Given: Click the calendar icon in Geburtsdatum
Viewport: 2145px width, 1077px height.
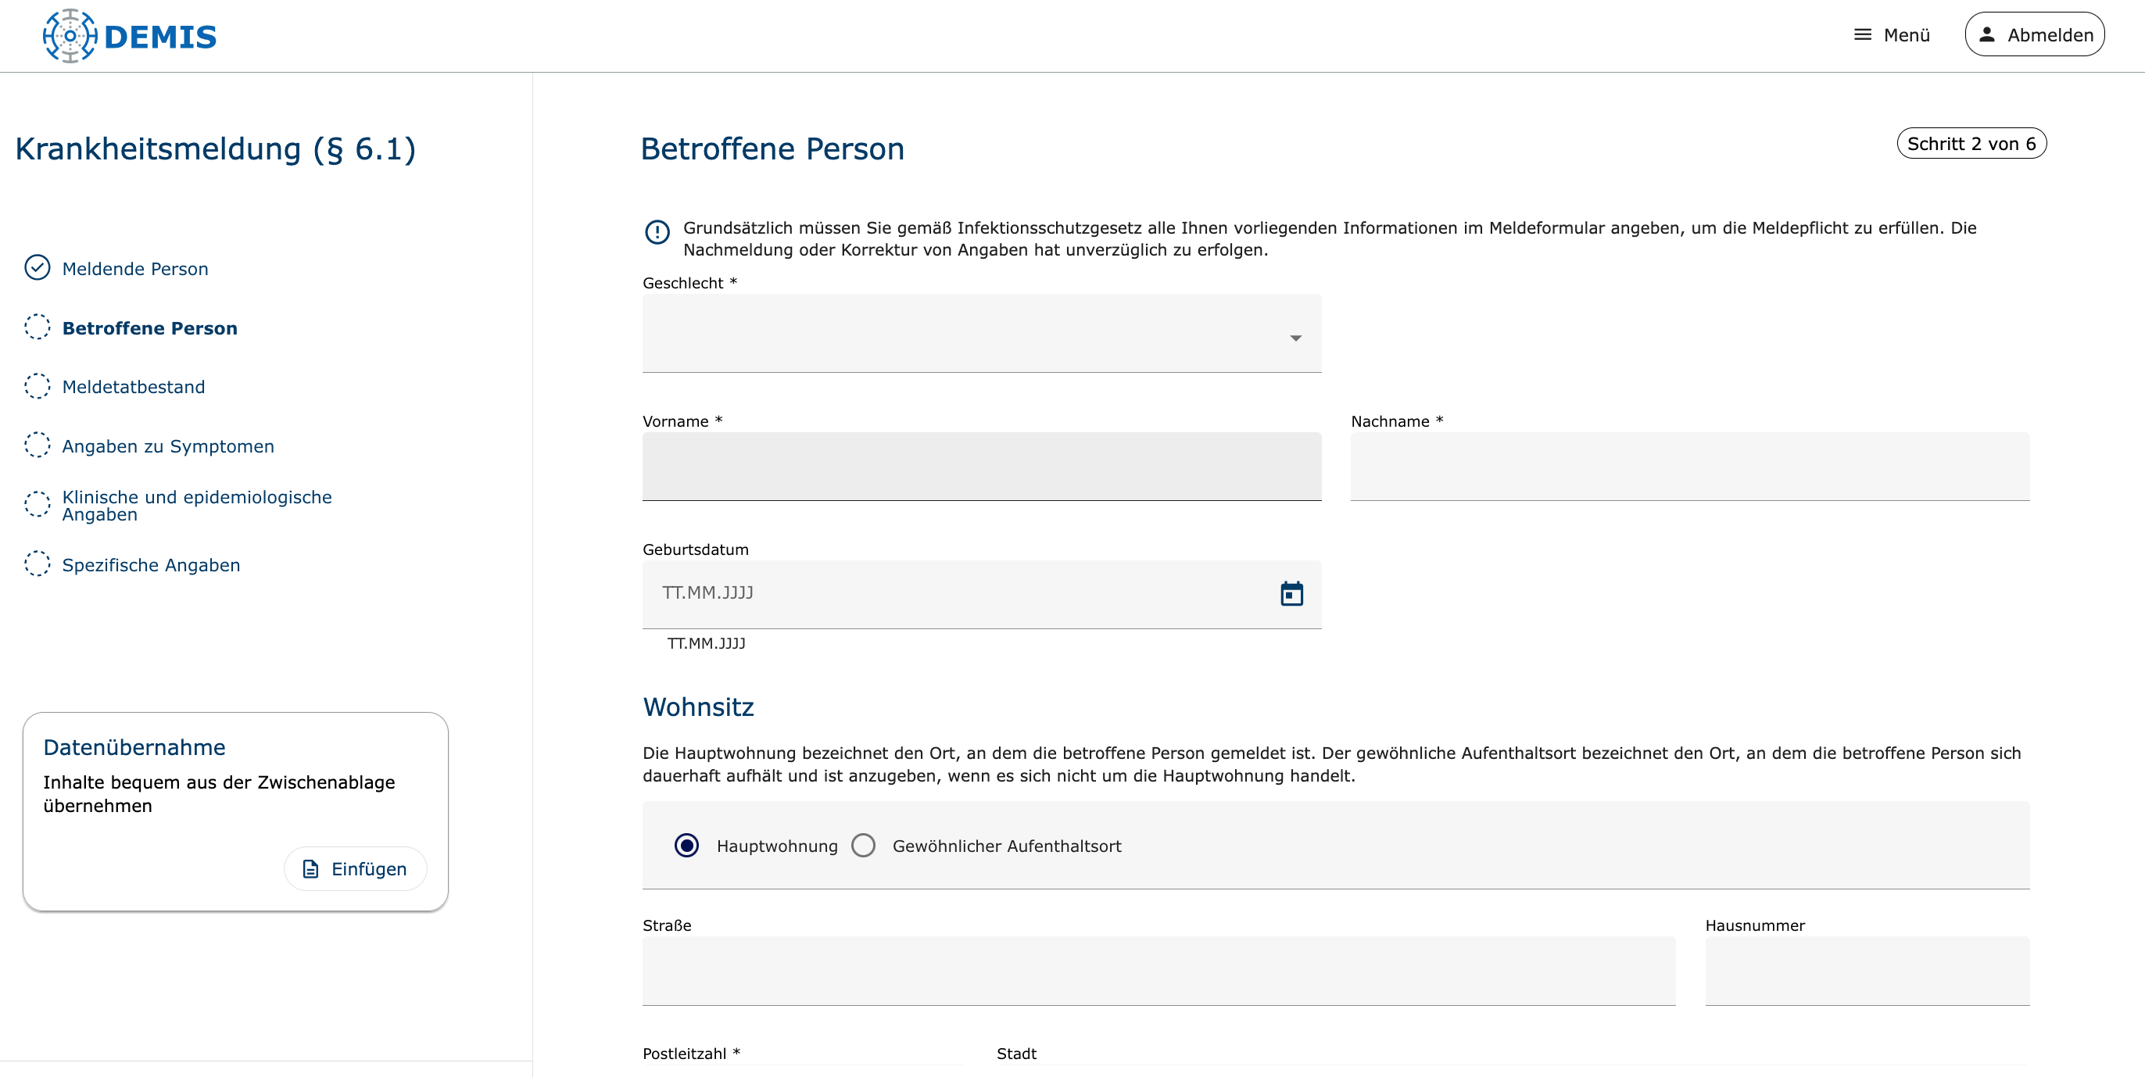Looking at the screenshot, I should pos(1291,593).
